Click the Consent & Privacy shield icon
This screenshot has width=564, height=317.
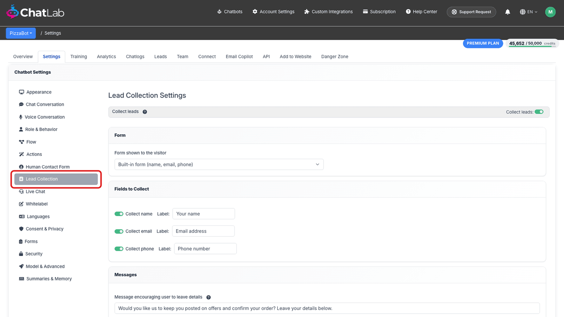[x=21, y=229]
